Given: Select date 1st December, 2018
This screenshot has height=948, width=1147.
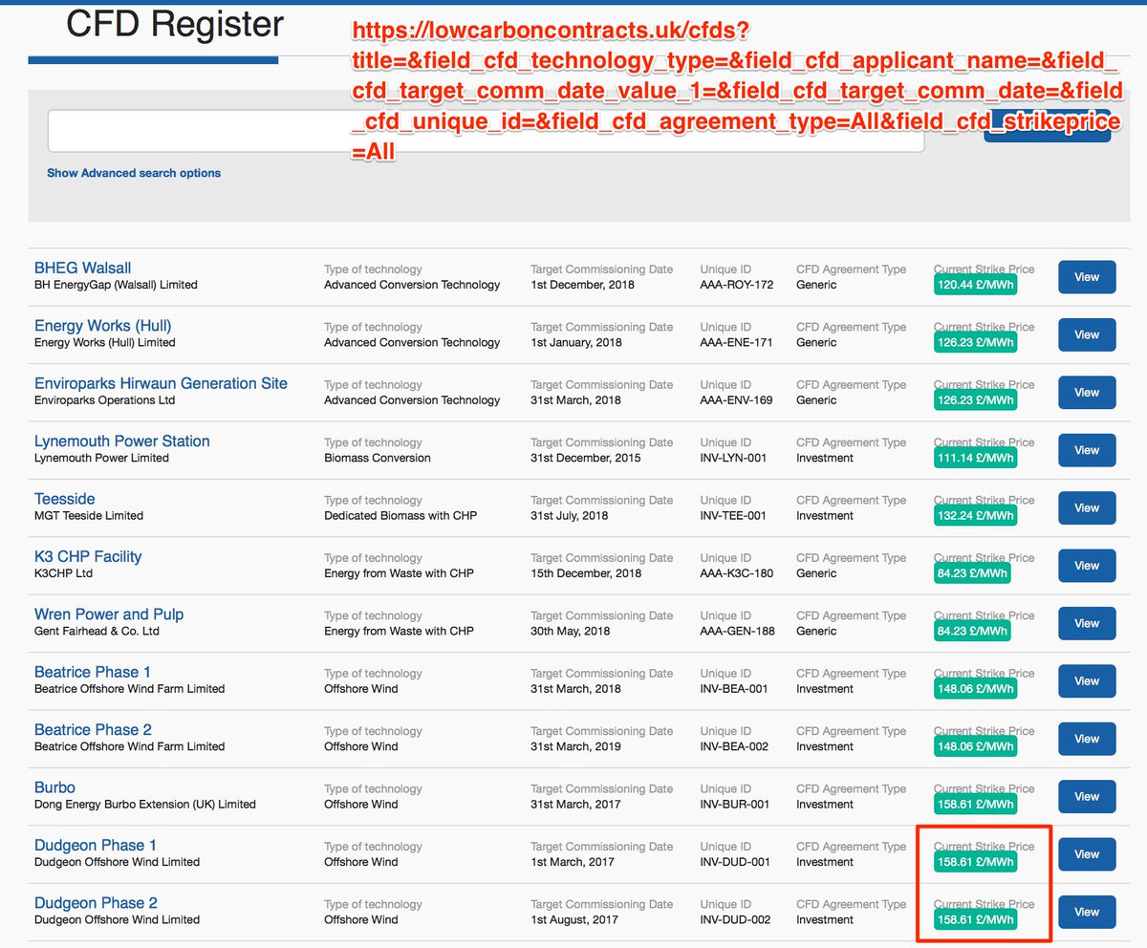Looking at the screenshot, I should pos(583,285).
